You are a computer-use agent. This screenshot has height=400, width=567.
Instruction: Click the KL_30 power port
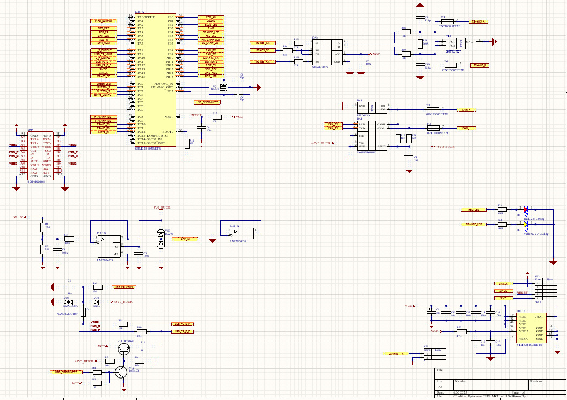click(x=20, y=217)
